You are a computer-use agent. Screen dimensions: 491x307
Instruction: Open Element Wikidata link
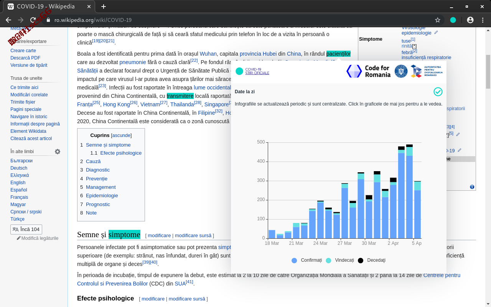pos(28,131)
